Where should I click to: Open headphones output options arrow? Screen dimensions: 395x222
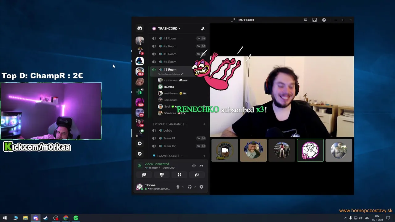pyautogui.click(x=195, y=187)
